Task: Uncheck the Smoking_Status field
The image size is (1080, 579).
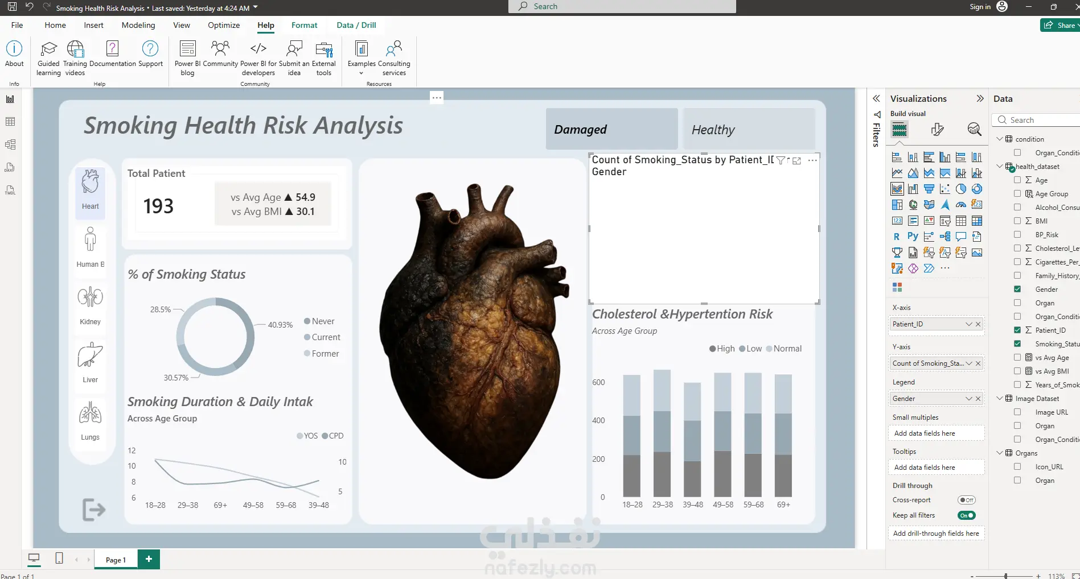Action: [1017, 344]
